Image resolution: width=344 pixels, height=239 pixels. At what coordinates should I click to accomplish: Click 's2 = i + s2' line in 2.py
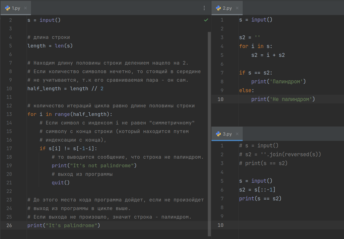268,55
